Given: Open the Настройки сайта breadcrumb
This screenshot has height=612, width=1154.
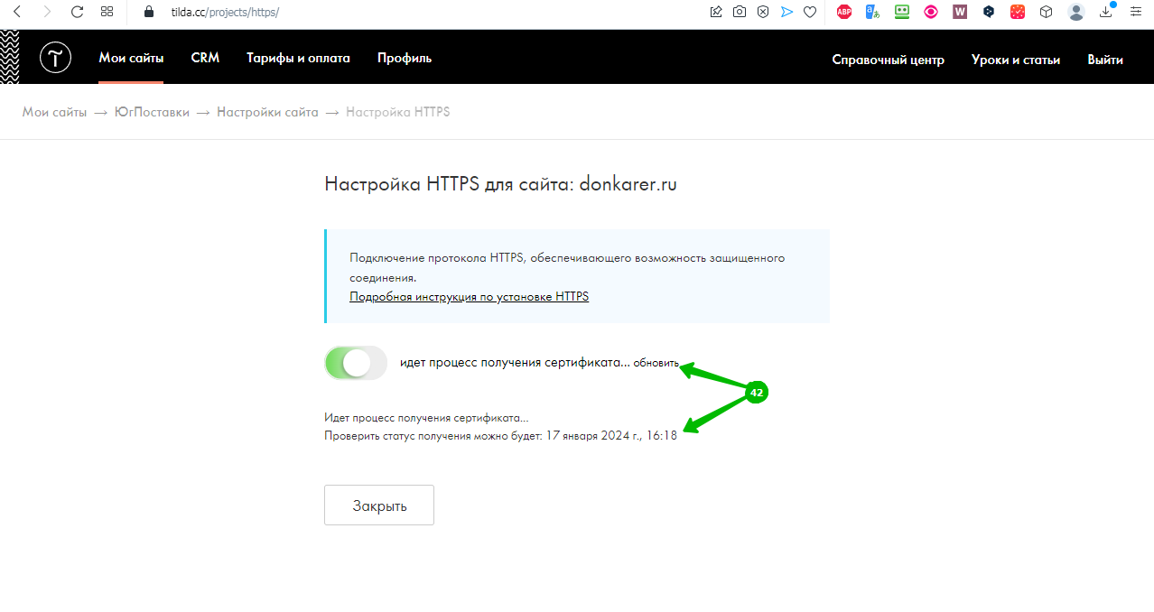Looking at the screenshot, I should click(x=267, y=113).
